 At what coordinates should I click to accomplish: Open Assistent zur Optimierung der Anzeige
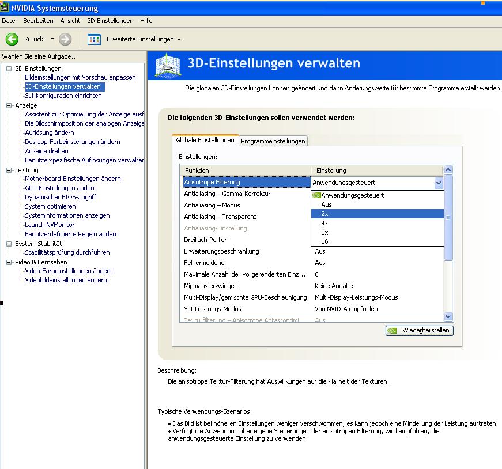(84, 114)
